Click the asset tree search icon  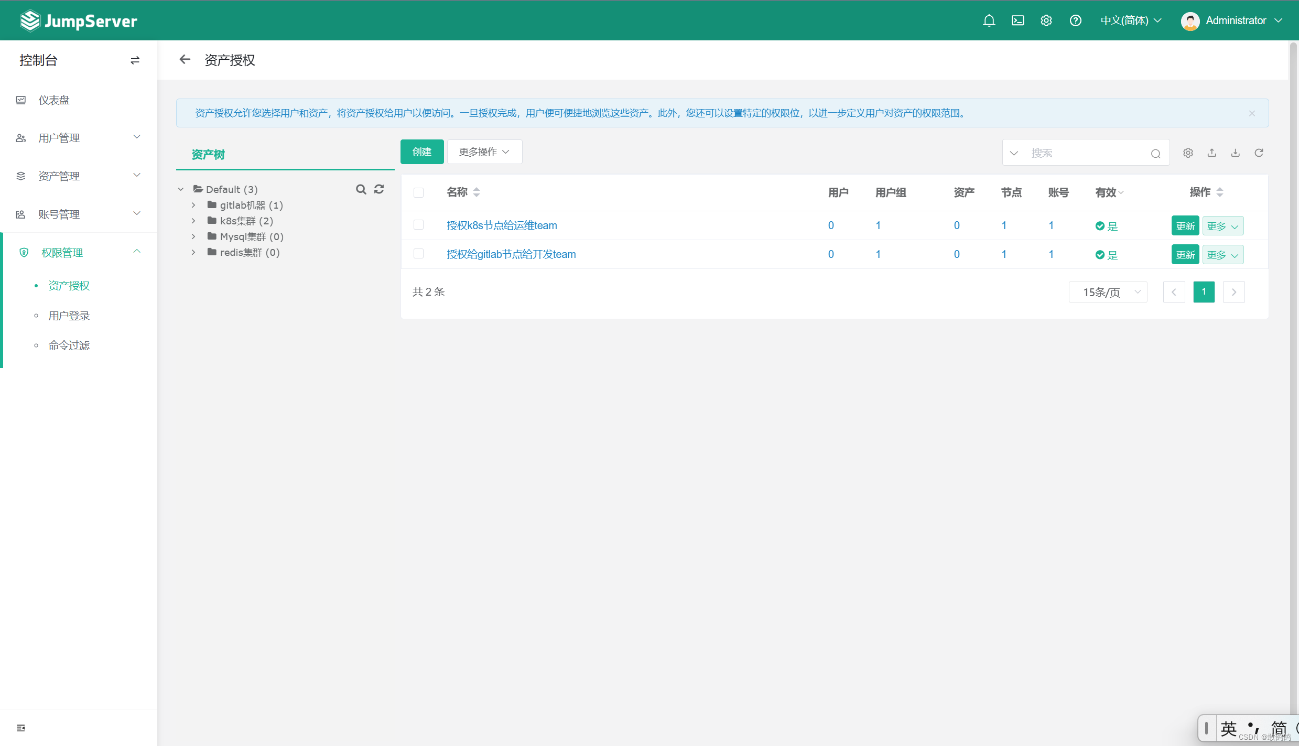[361, 189]
